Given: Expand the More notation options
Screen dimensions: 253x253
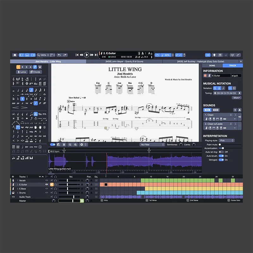Looking at the screenshot, I should coord(237,98).
